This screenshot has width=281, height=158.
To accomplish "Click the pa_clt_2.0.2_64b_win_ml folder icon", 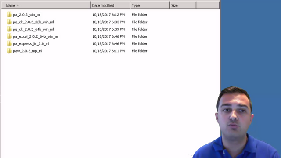I will [10, 29].
